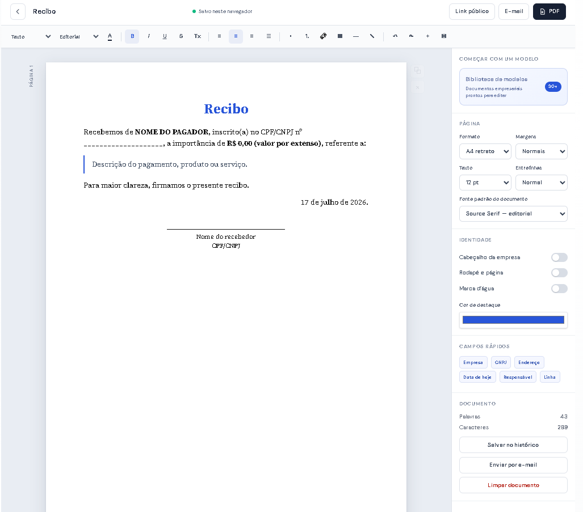Click Para maior clareza paragraph

pyautogui.click(x=166, y=185)
